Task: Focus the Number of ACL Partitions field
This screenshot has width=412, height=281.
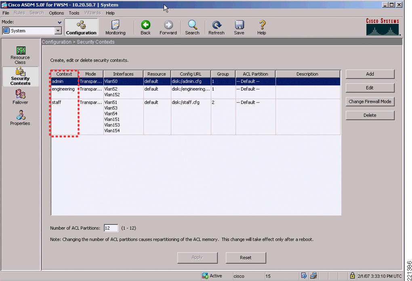Action: pyautogui.click(x=111, y=228)
